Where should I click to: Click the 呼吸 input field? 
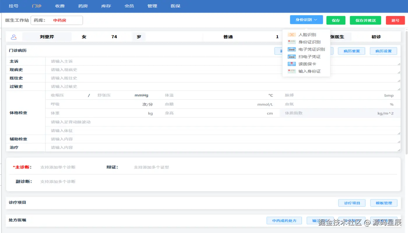point(93,104)
